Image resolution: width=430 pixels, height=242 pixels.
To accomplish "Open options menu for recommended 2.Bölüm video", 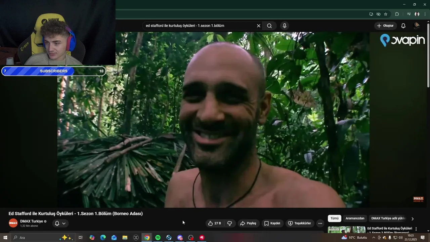I will tap(416, 229).
